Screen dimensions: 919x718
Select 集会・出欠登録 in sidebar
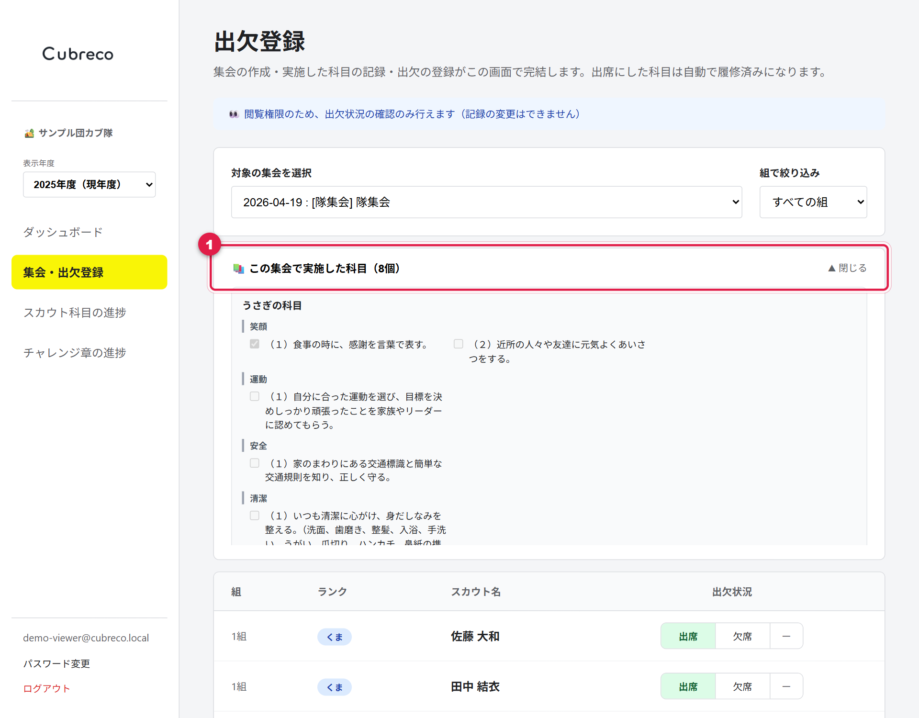[x=90, y=272]
